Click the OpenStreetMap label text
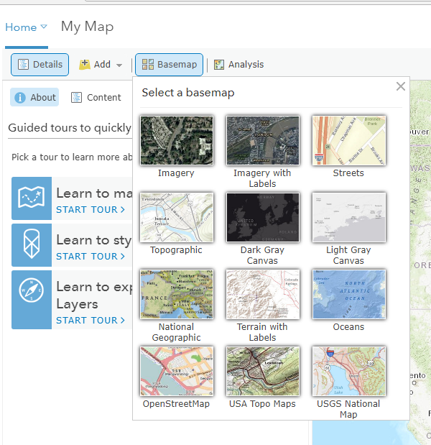Image resolution: width=431 pixels, height=445 pixels. pos(176,404)
